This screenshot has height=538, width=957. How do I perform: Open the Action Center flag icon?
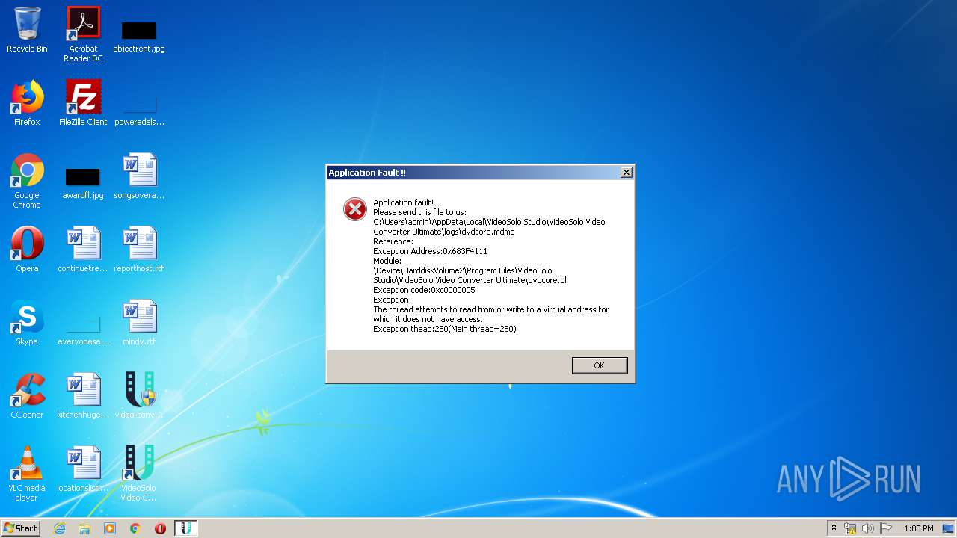click(886, 528)
